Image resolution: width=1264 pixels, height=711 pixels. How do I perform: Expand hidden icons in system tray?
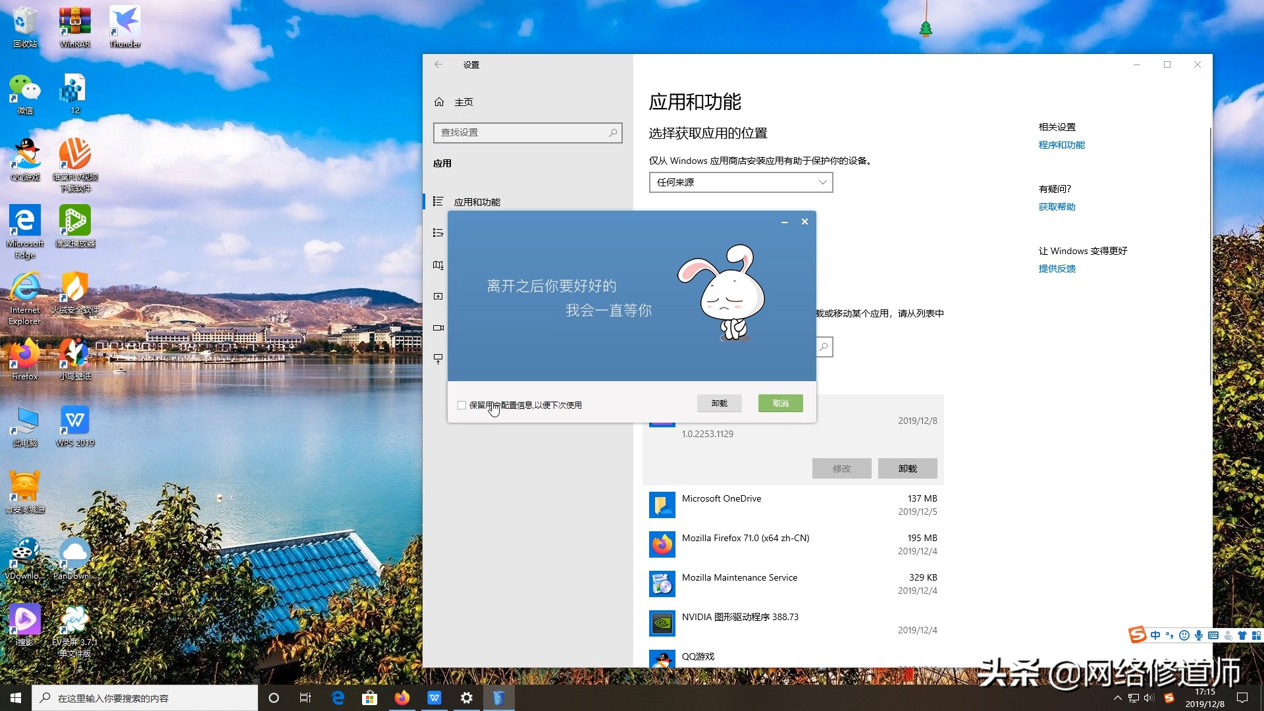click(x=1117, y=698)
